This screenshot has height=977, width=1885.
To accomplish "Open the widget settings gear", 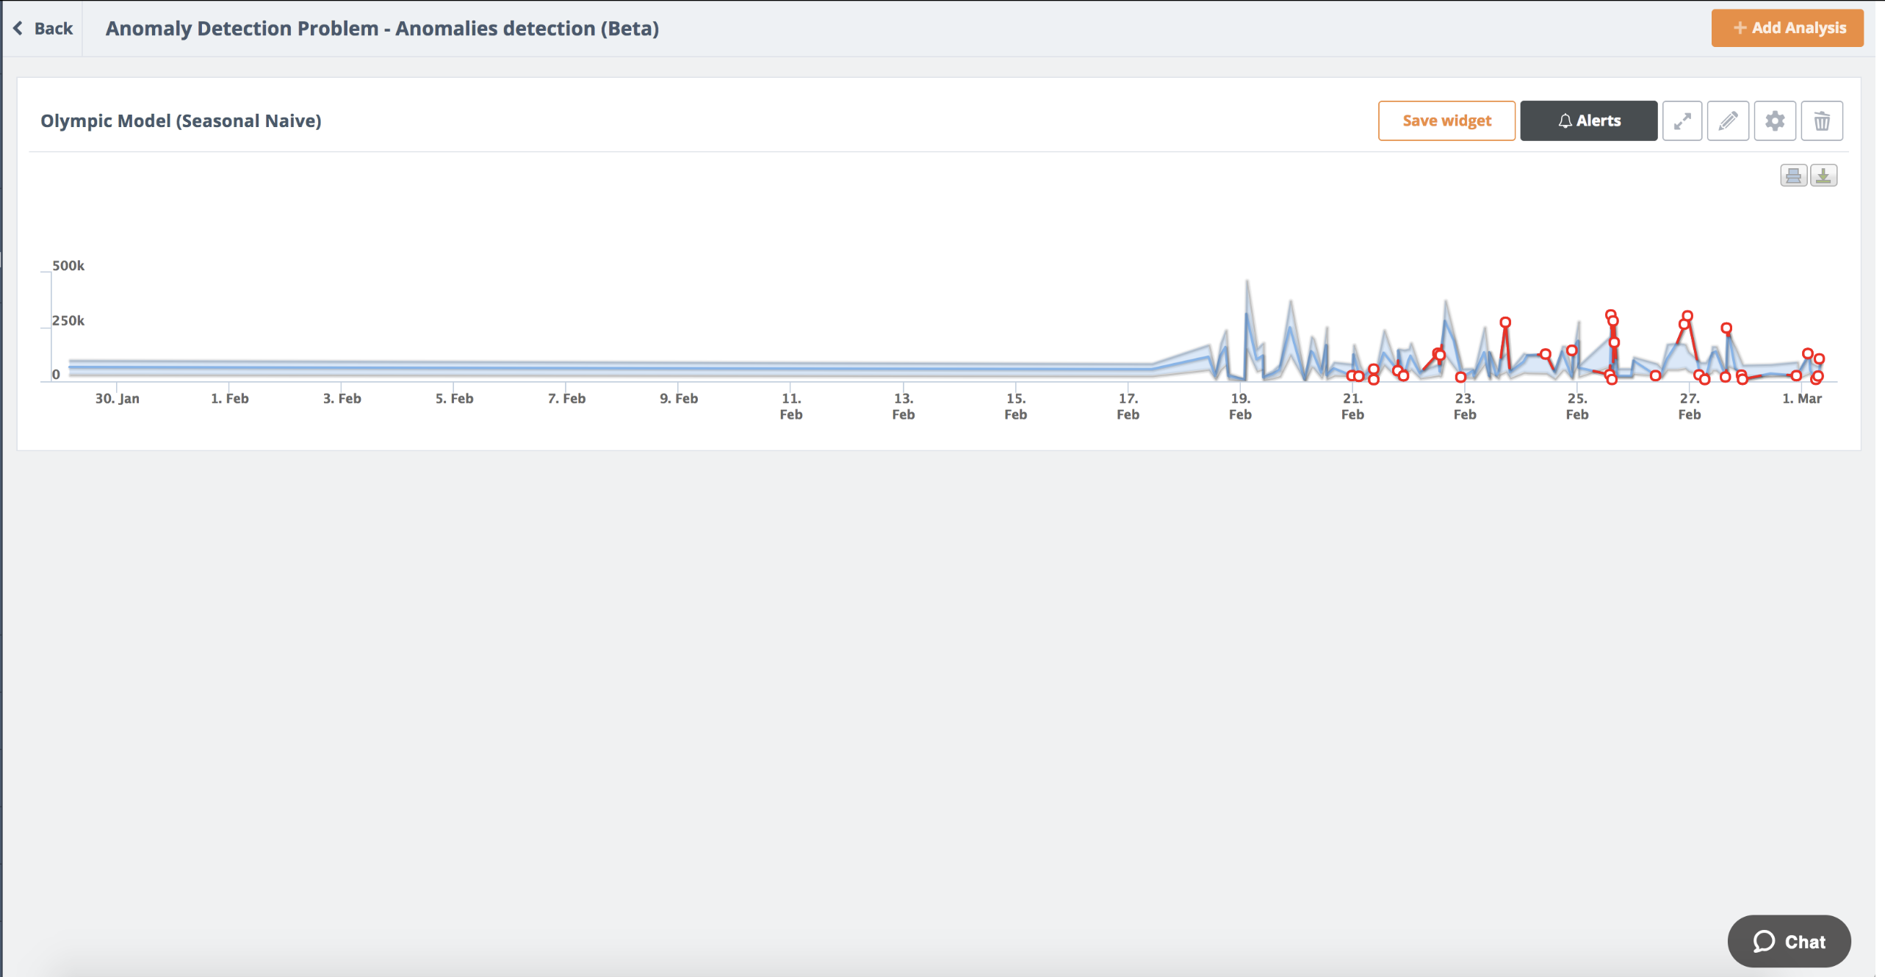I will click(x=1775, y=120).
